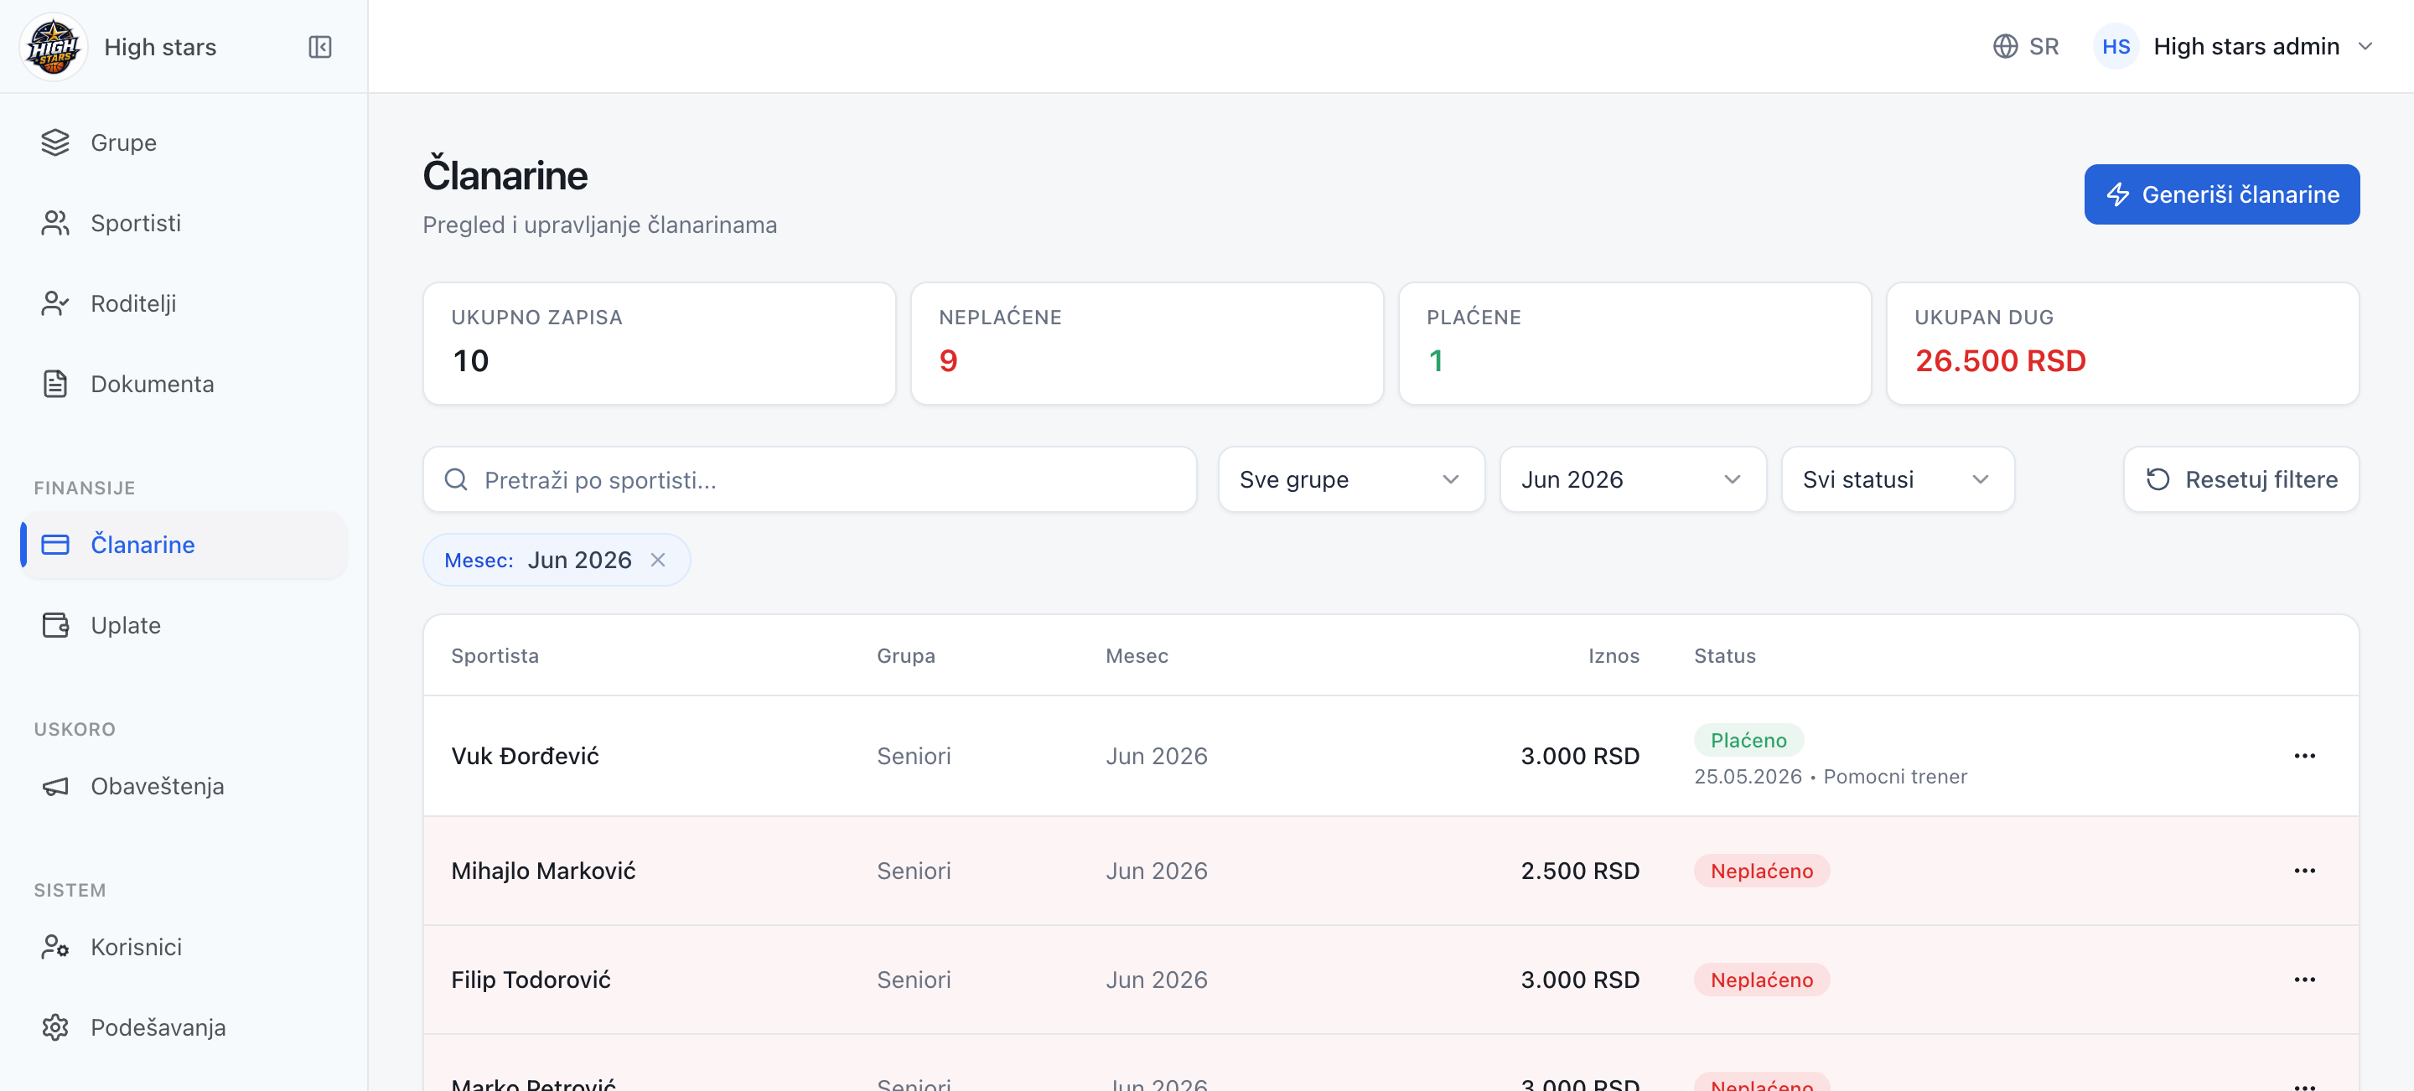The image size is (2414, 1091).
Task: Click the Korisnici user-settings icon
Action: point(55,948)
